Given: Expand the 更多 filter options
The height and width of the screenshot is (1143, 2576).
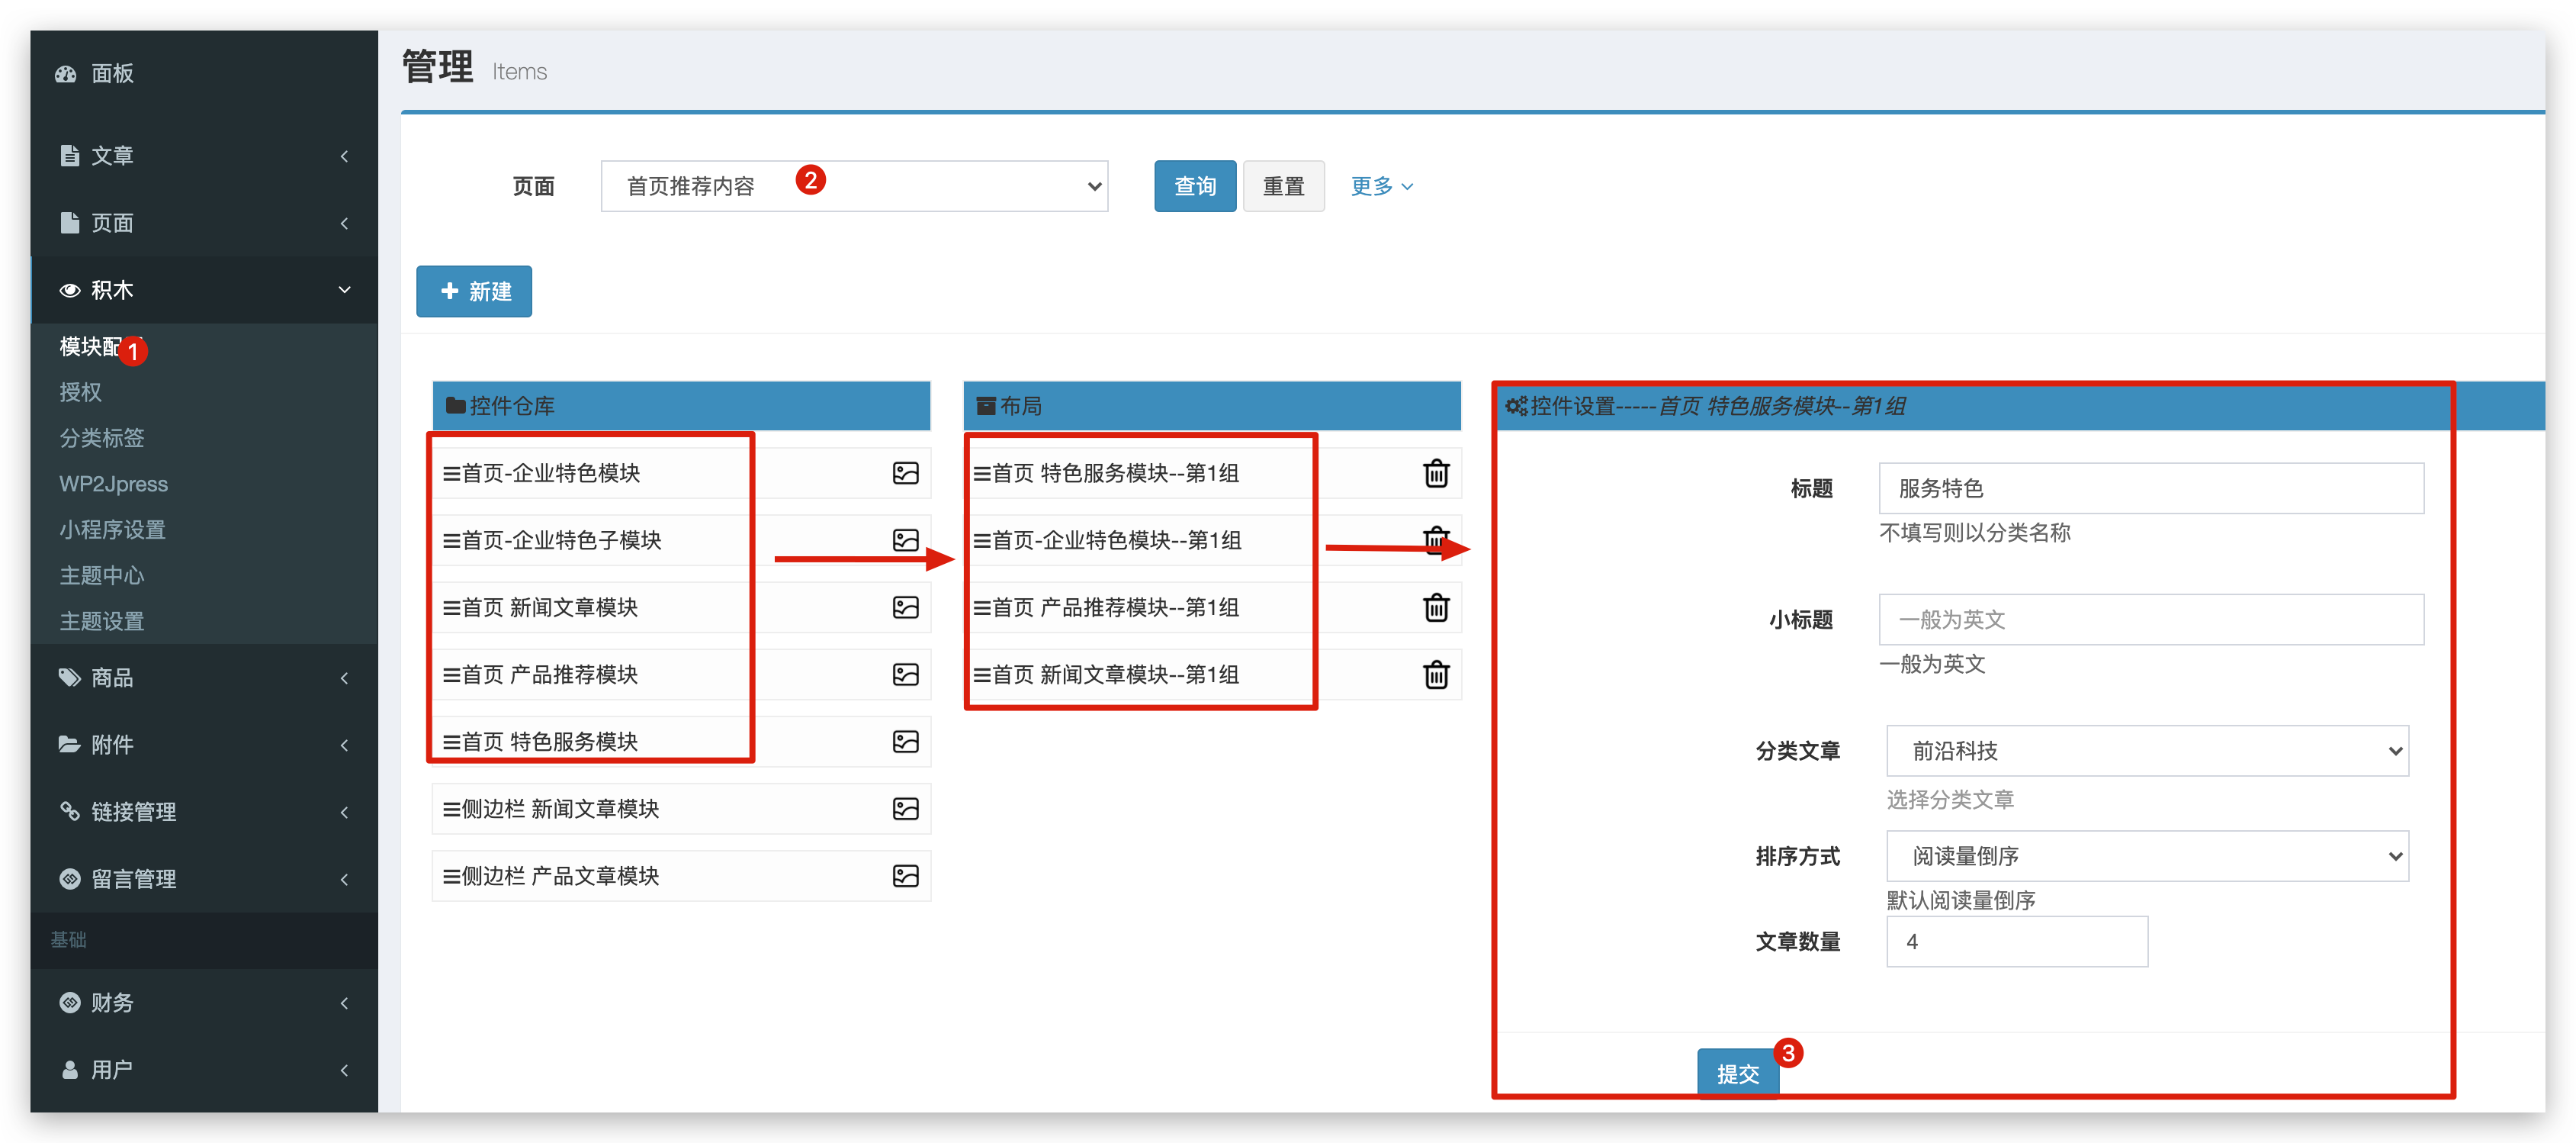Looking at the screenshot, I should click(x=1382, y=186).
